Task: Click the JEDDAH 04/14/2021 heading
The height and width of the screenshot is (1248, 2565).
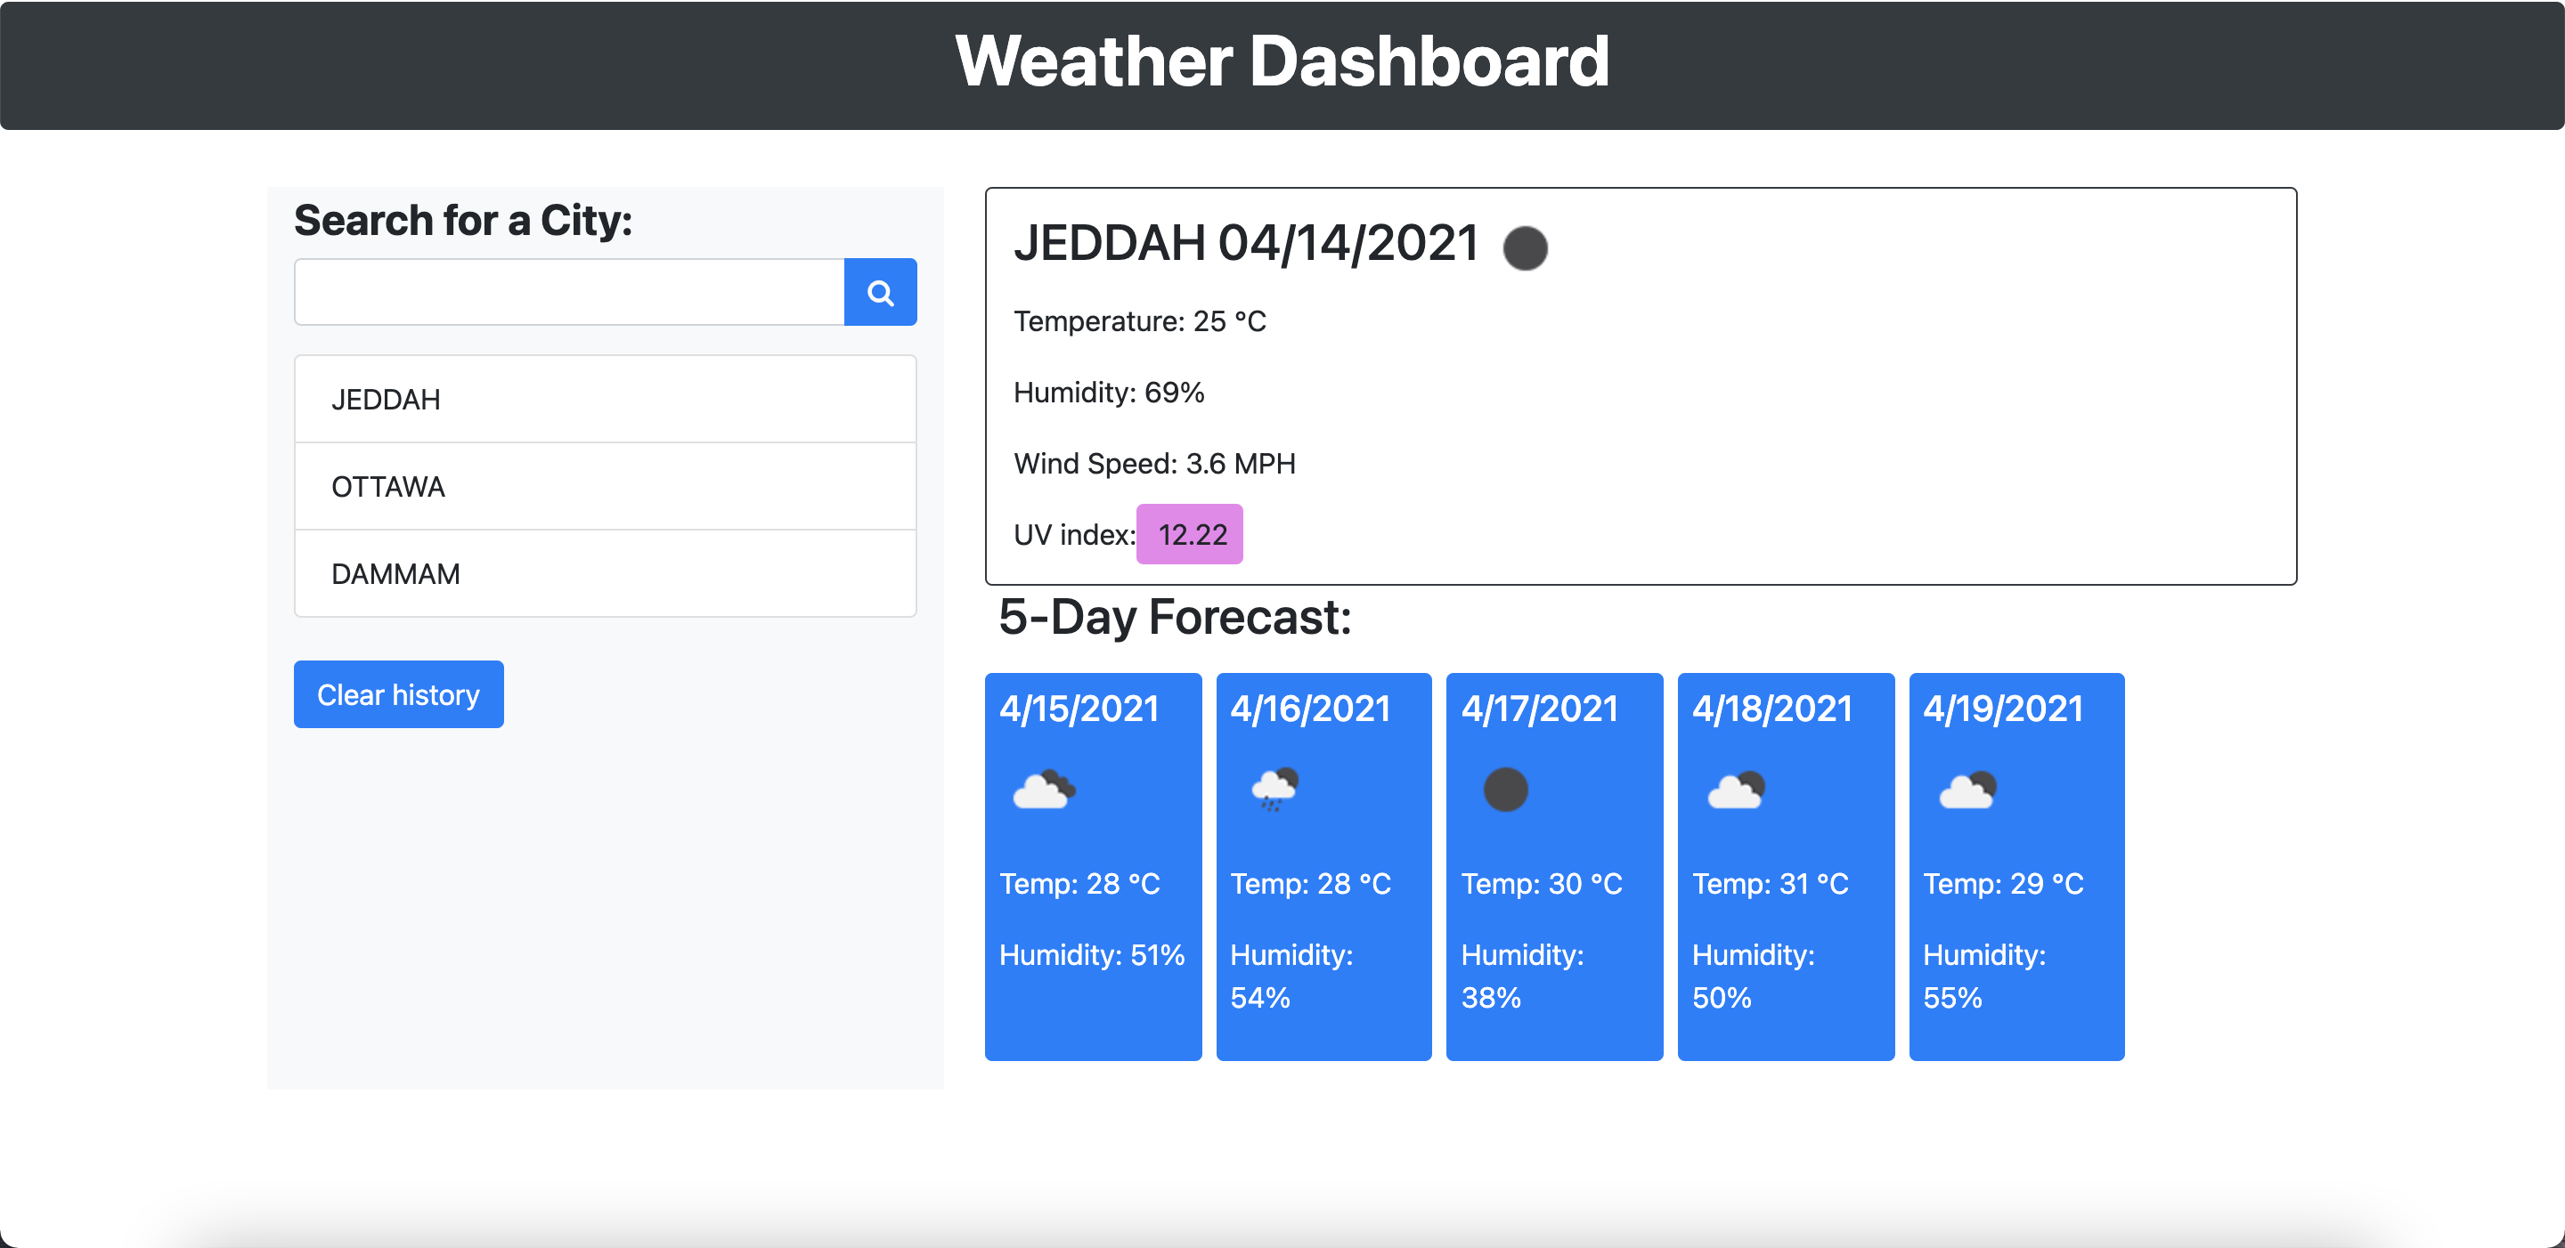Action: pos(1245,244)
